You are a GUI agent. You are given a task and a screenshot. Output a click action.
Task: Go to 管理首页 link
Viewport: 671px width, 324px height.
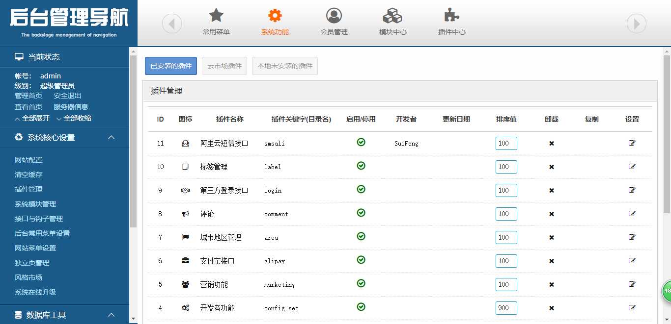click(28, 96)
